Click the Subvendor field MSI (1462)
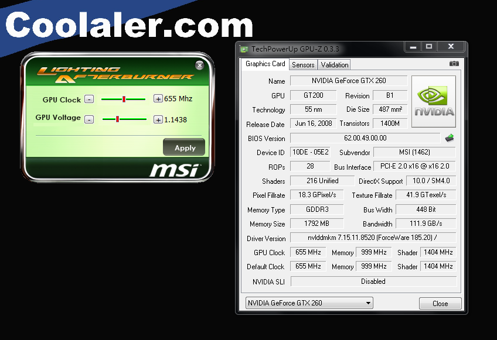 pyautogui.click(x=414, y=152)
